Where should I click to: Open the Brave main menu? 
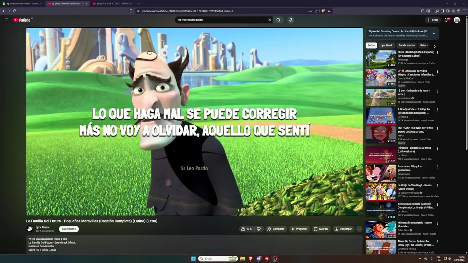[x=464, y=11]
